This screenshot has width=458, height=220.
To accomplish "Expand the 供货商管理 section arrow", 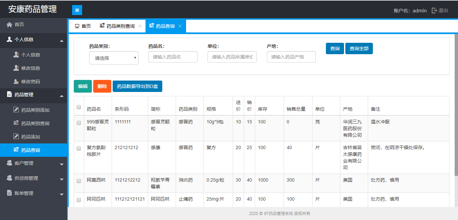I will pos(62,179).
